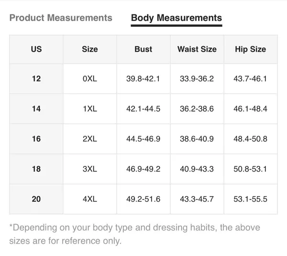Click the 0XL size cell
The height and width of the screenshot is (256, 287).
pyautogui.click(x=90, y=79)
